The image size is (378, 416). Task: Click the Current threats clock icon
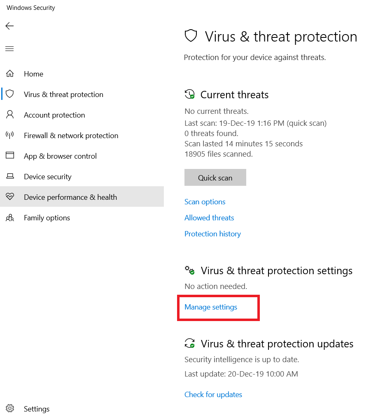[x=190, y=95]
